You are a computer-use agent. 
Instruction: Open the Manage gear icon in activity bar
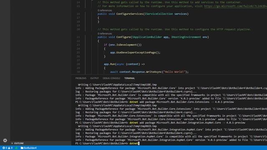coord(5,140)
